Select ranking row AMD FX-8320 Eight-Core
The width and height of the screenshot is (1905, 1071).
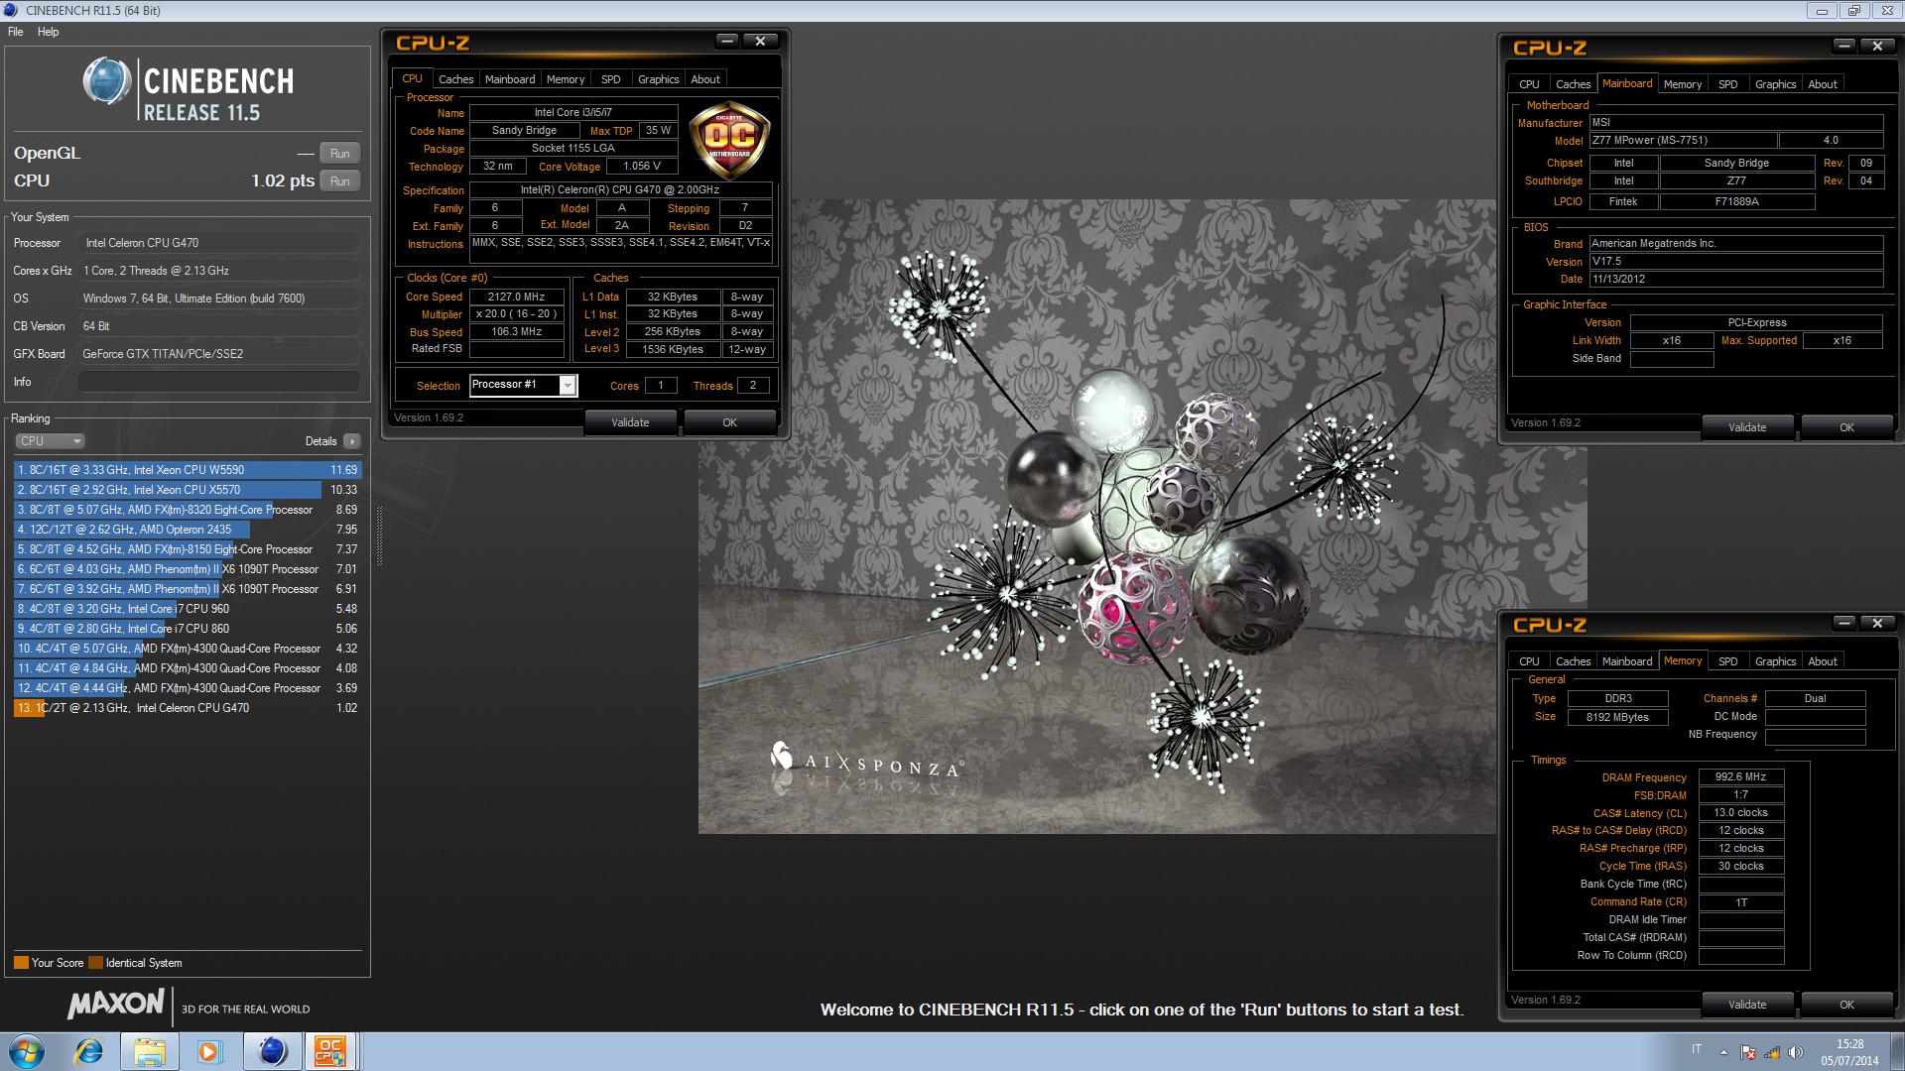pos(188,510)
